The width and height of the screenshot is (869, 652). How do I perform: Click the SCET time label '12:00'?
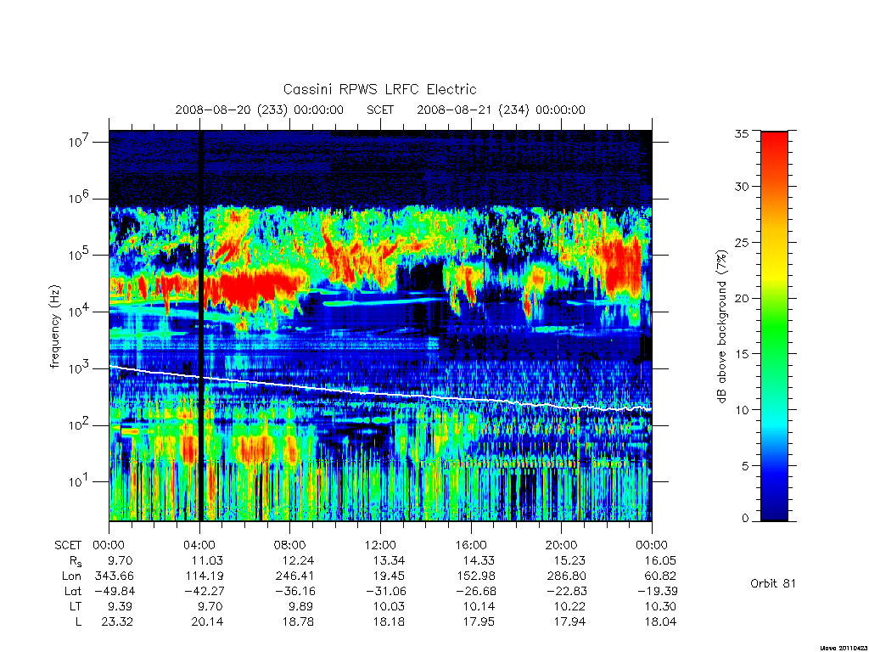tap(380, 545)
